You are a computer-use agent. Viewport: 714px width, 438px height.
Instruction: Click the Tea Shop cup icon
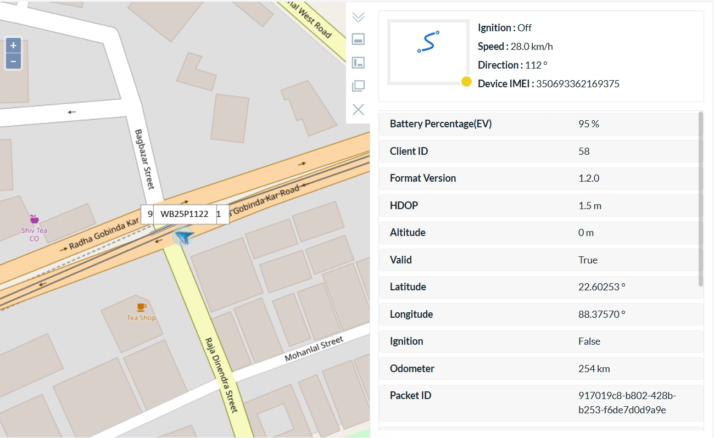click(x=141, y=307)
